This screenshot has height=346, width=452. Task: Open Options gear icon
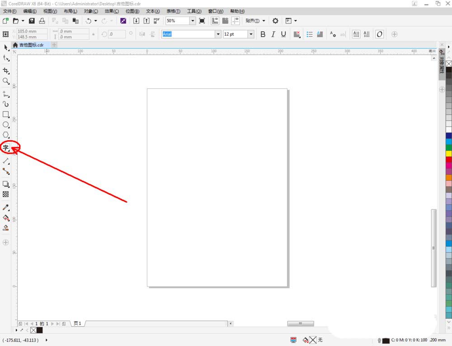275,21
